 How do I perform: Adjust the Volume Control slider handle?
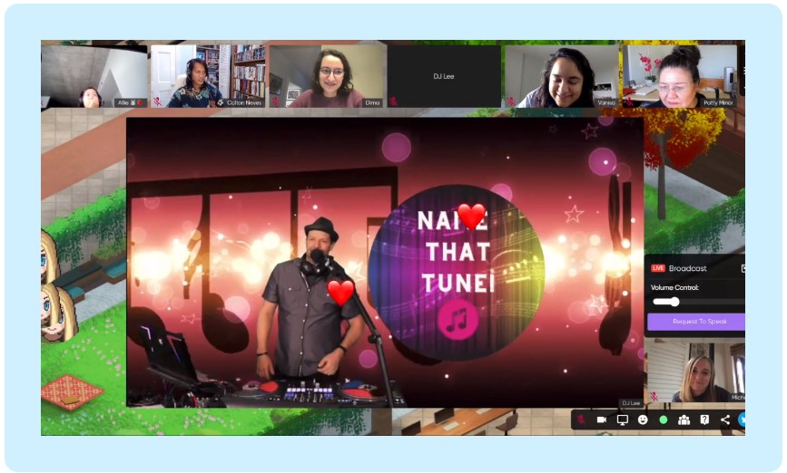pyautogui.click(x=674, y=302)
